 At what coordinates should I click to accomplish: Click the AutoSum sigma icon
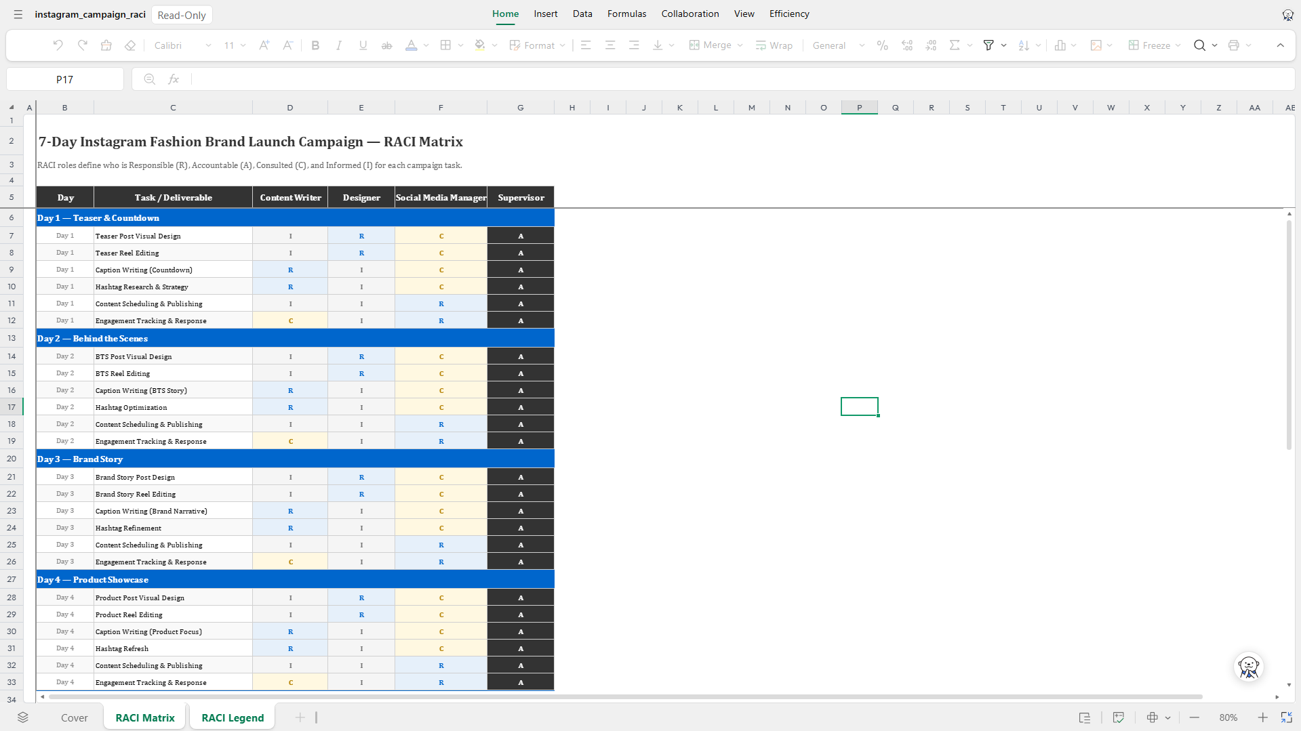(x=955, y=45)
